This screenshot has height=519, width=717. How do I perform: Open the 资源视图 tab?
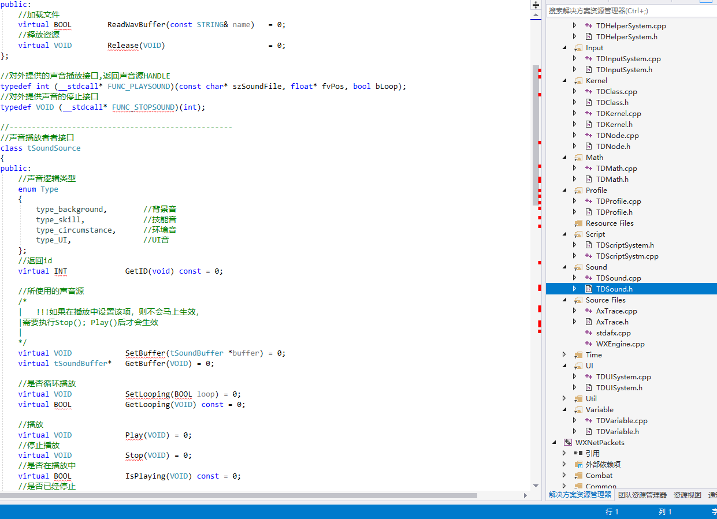687,495
